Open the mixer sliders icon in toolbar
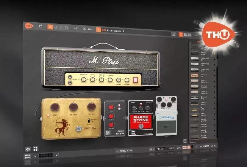The image size is (247, 167). click(85, 29)
